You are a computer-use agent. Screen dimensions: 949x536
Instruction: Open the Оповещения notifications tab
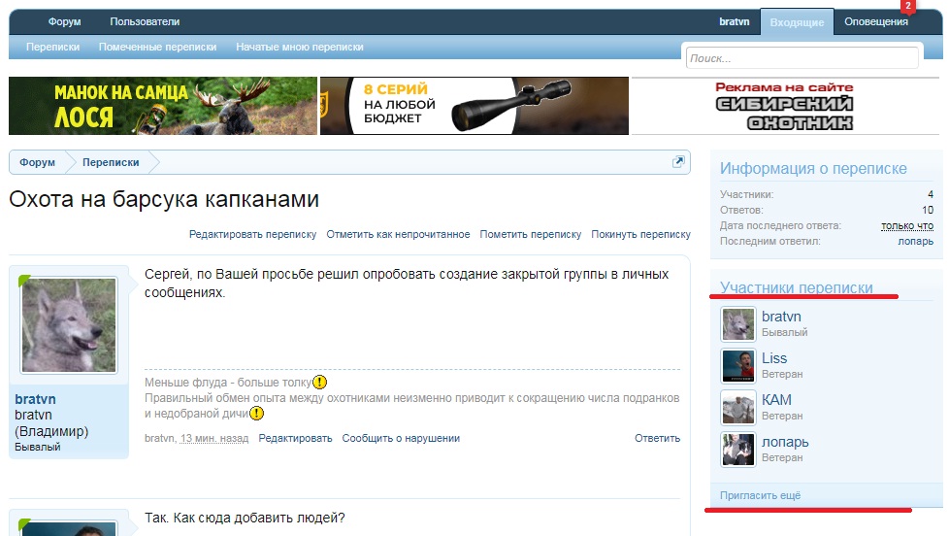pos(876,21)
